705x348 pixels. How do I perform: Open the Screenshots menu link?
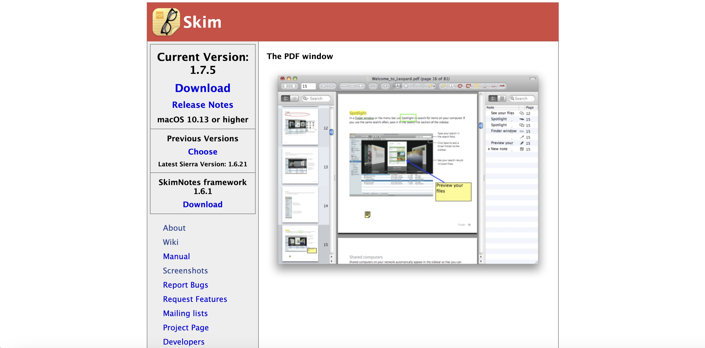(185, 270)
